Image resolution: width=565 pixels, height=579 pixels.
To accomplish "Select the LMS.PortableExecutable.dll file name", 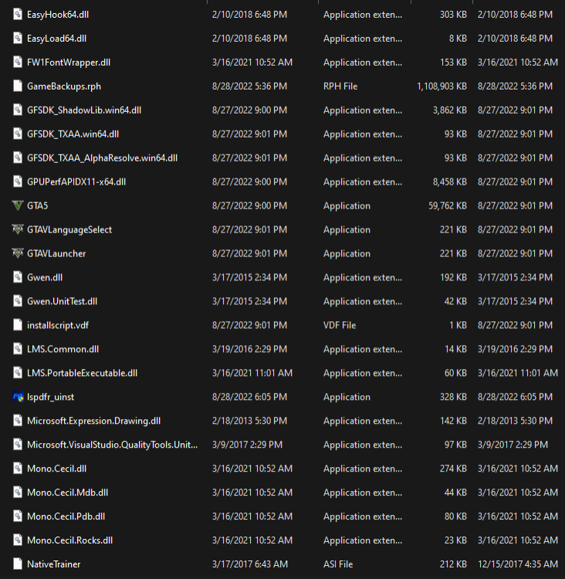I will pos(83,373).
